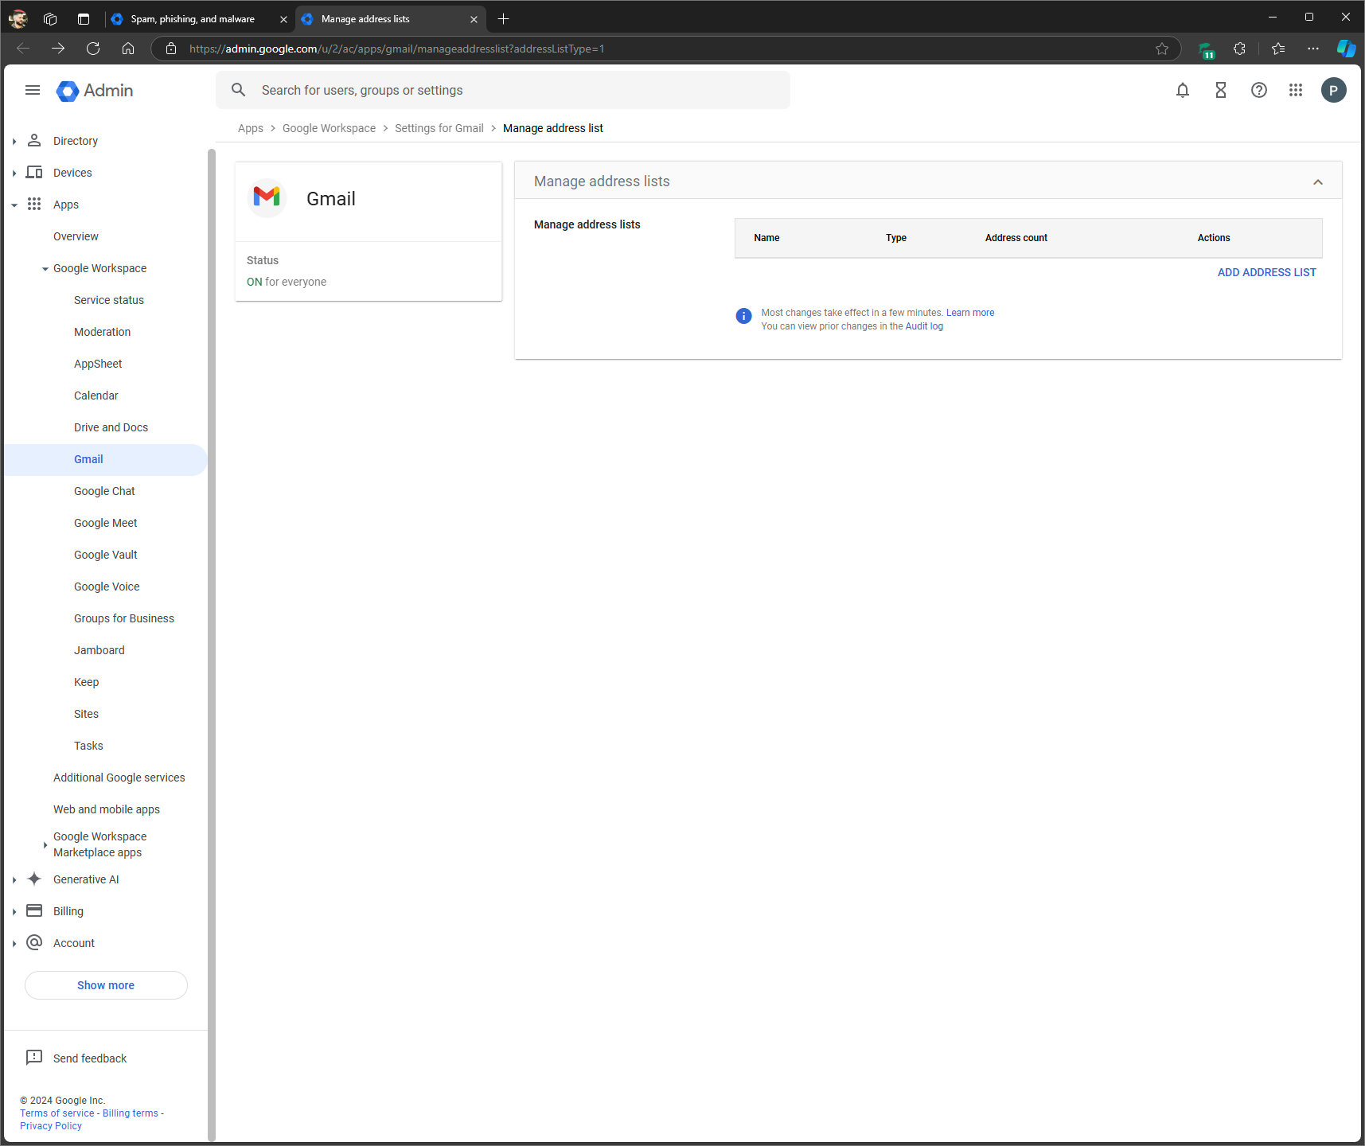The height and width of the screenshot is (1146, 1365).
Task: Open the Apps breadcrumb link
Action: coord(251,128)
